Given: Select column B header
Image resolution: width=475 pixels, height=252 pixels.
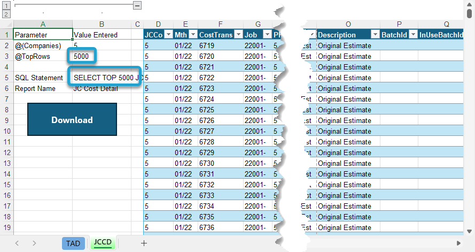Looking at the screenshot, I should 102,24.
